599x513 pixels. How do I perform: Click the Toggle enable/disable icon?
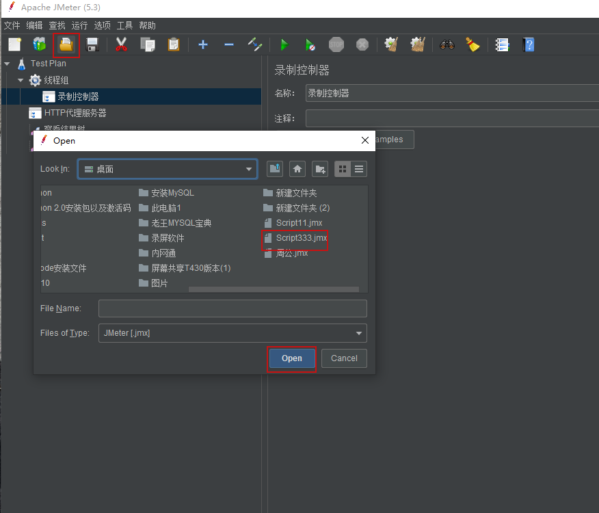[x=255, y=44]
